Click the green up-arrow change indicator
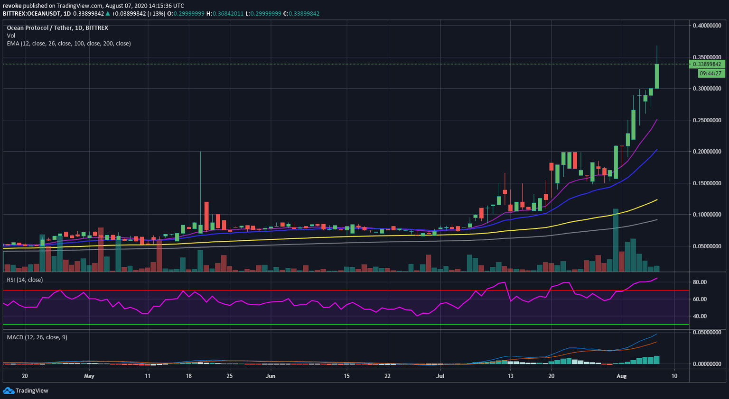 (x=107, y=14)
